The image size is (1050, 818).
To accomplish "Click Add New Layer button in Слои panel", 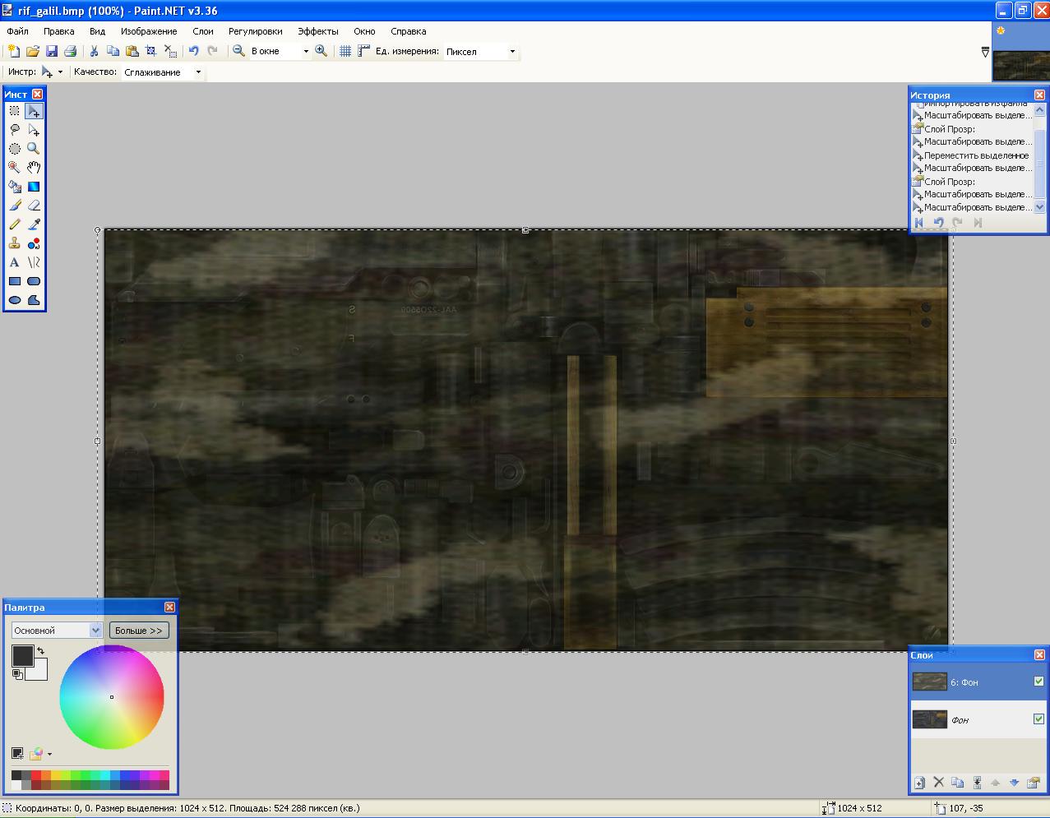I will click(x=920, y=783).
